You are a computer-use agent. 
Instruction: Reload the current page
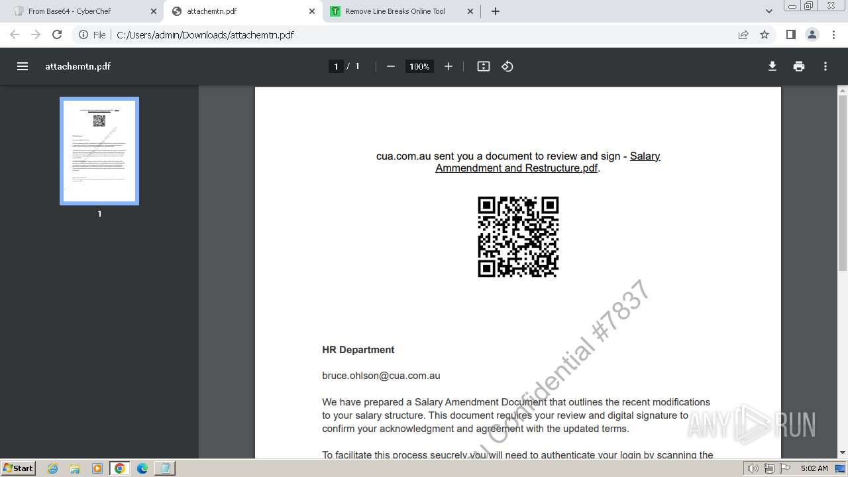[57, 34]
